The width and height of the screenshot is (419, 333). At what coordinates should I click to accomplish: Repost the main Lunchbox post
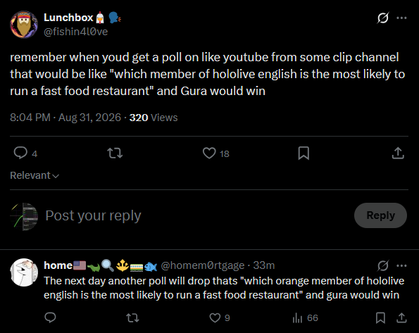[x=115, y=153]
